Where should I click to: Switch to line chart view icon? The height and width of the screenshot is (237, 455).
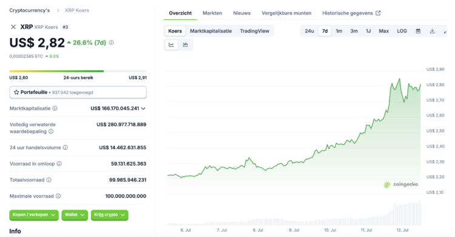point(171,45)
